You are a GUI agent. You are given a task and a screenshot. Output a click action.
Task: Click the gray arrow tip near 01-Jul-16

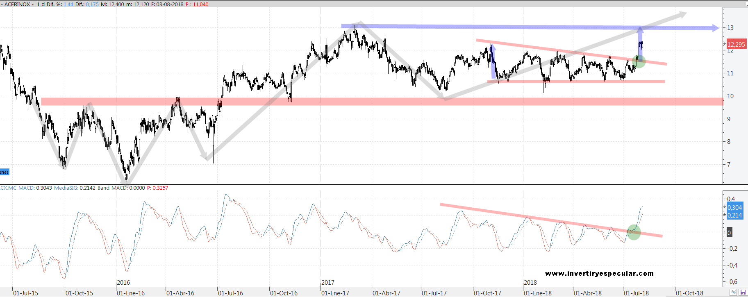pos(204,156)
